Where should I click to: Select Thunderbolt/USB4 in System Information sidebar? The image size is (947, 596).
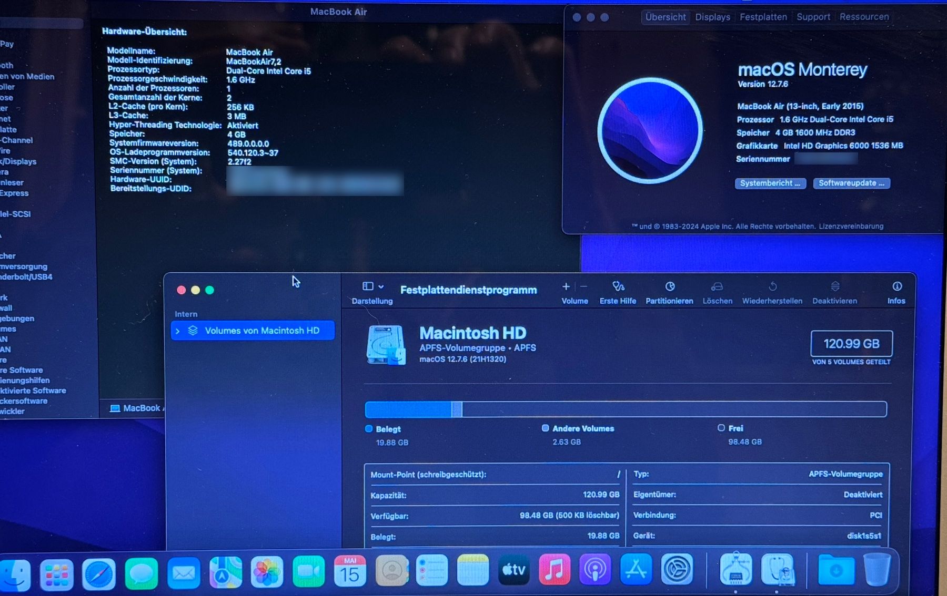click(26, 277)
